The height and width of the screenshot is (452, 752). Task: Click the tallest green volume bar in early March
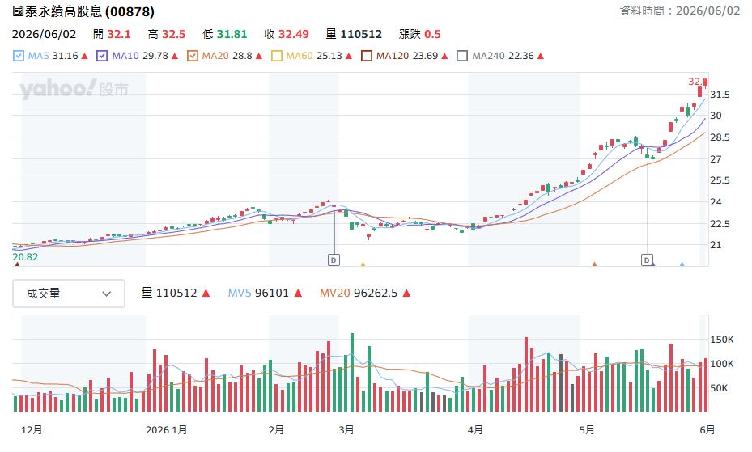tap(352, 373)
